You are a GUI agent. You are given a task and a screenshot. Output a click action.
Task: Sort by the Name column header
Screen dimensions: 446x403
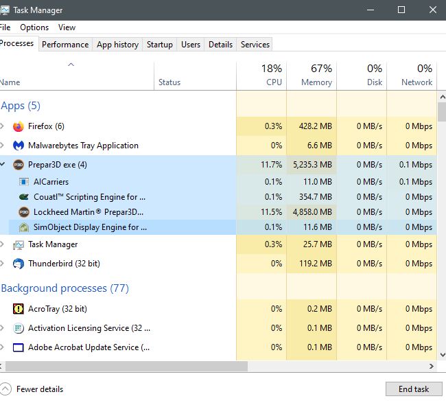pos(77,76)
